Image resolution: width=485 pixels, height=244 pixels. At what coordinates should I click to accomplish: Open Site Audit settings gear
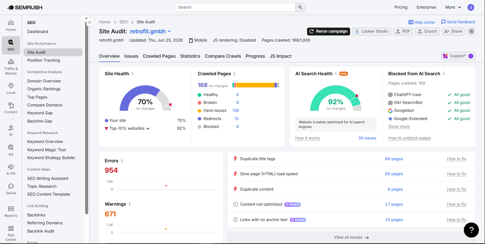coord(471,32)
